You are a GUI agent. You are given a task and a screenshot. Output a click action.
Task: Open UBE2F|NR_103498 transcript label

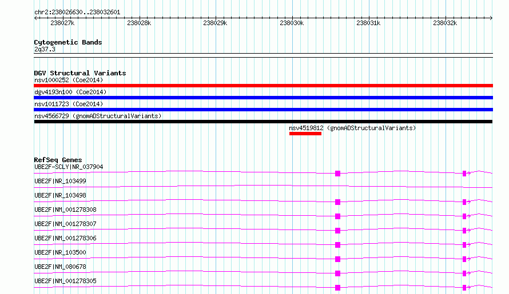pyautogui.click(x=60, y=195)
